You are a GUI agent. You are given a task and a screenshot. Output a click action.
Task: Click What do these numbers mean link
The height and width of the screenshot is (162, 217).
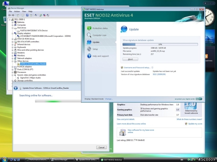pos(189,119)
